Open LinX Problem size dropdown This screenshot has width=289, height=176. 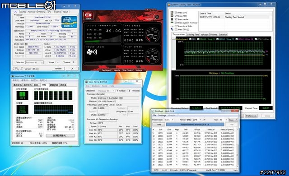(x=169, y=120)
